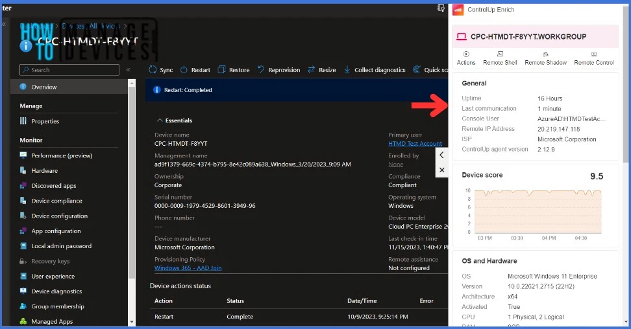Screen dimensions: 631x329
Task: Click the laptop icon beside CPC-HTMDT-F8YYT.WORKGROUP
Action: pyautogui.click(x=461, y=36)
